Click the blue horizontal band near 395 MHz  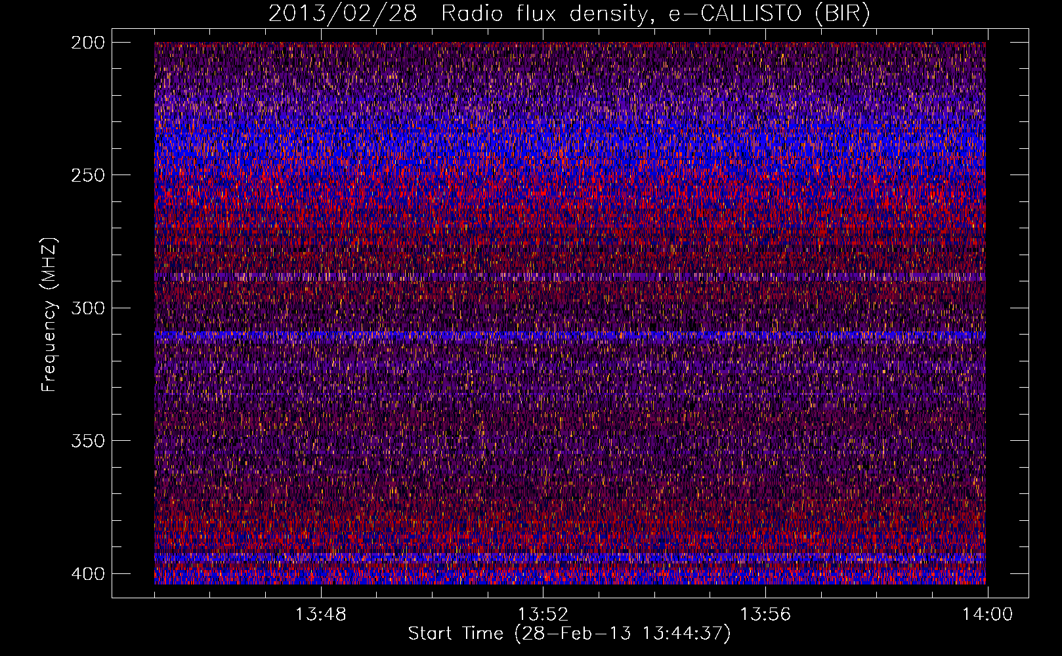click(x=570, y=558)
